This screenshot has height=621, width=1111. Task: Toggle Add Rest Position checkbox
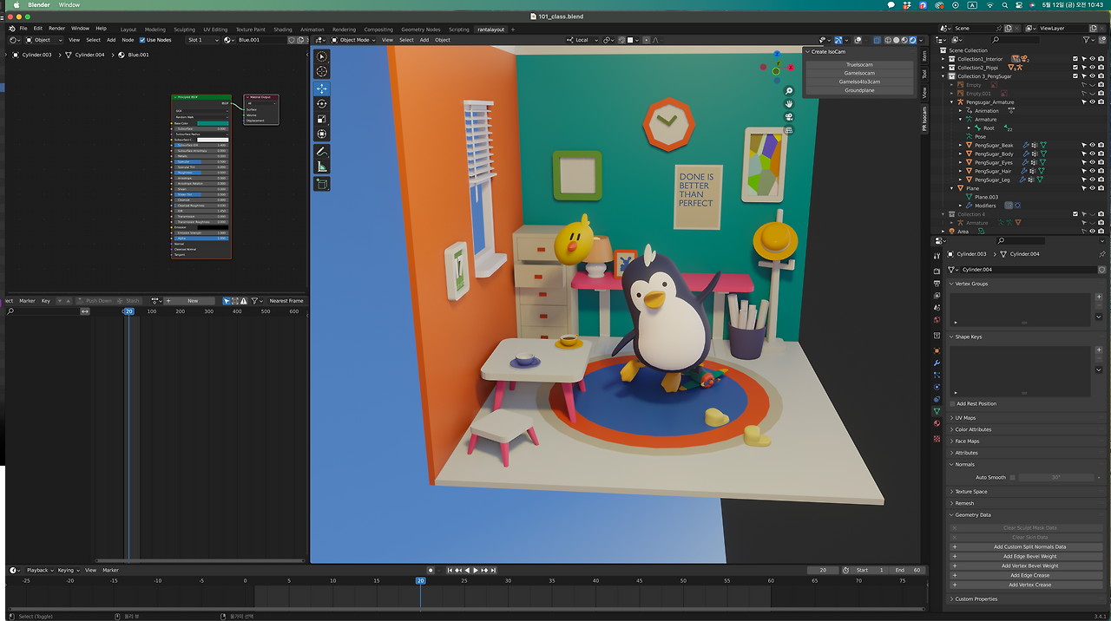(952, 403)
